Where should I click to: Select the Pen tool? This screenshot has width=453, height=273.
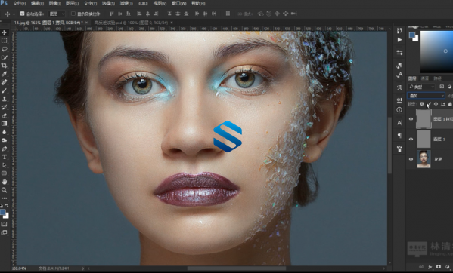5,149
